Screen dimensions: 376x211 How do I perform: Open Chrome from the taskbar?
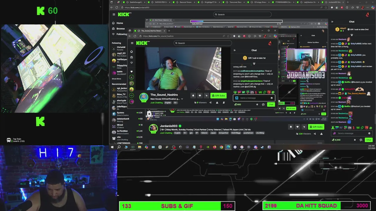coord(221,147)
